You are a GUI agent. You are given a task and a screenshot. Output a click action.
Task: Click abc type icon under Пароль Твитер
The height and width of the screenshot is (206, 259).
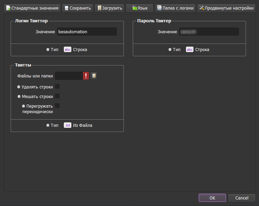190,49
